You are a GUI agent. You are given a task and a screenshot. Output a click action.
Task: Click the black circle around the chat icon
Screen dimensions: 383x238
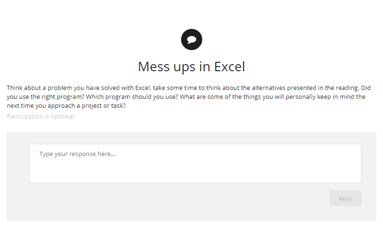(x=192, y=39)
